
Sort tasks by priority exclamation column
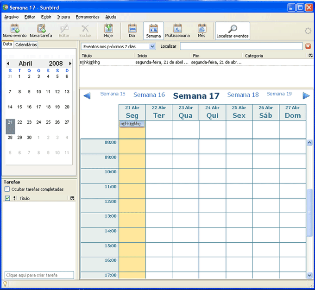(14, 198)
